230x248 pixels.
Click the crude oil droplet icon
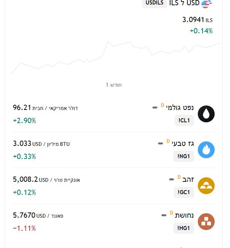coord(206,114)
